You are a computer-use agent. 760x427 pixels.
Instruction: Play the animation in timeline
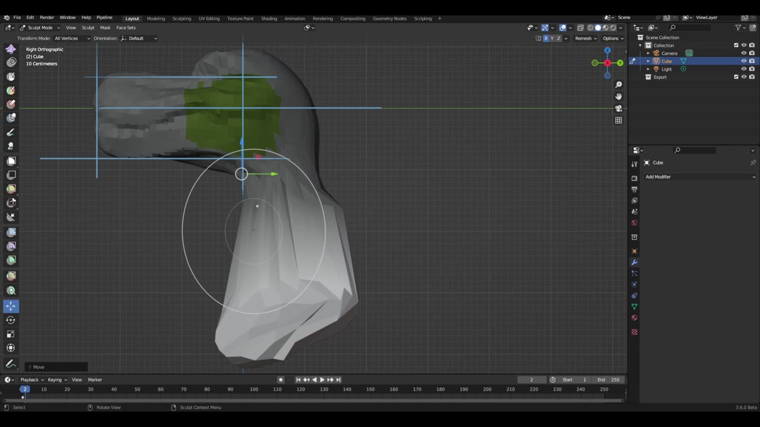tap(322, 380)
